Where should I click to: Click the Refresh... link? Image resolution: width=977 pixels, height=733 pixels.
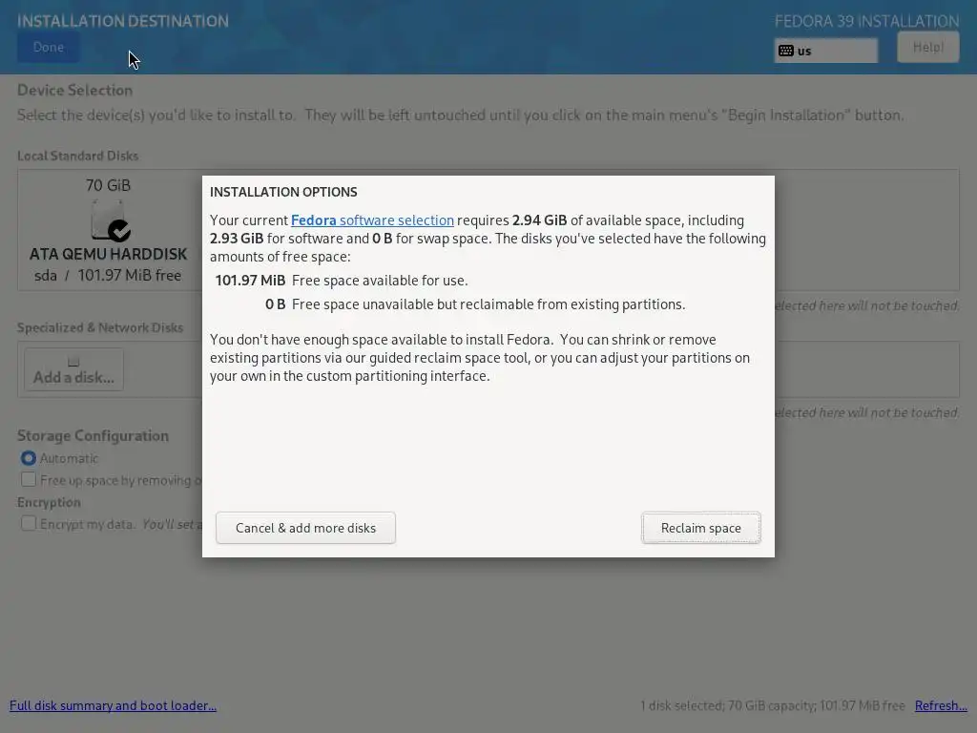pos(941,705)
